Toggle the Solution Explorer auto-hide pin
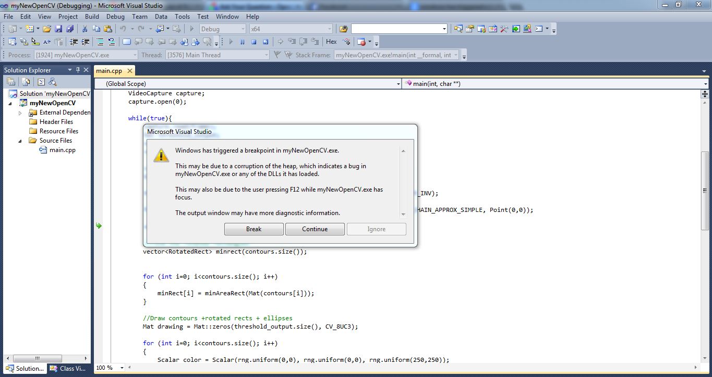This screenshot has height=377, width=712. 78,70
